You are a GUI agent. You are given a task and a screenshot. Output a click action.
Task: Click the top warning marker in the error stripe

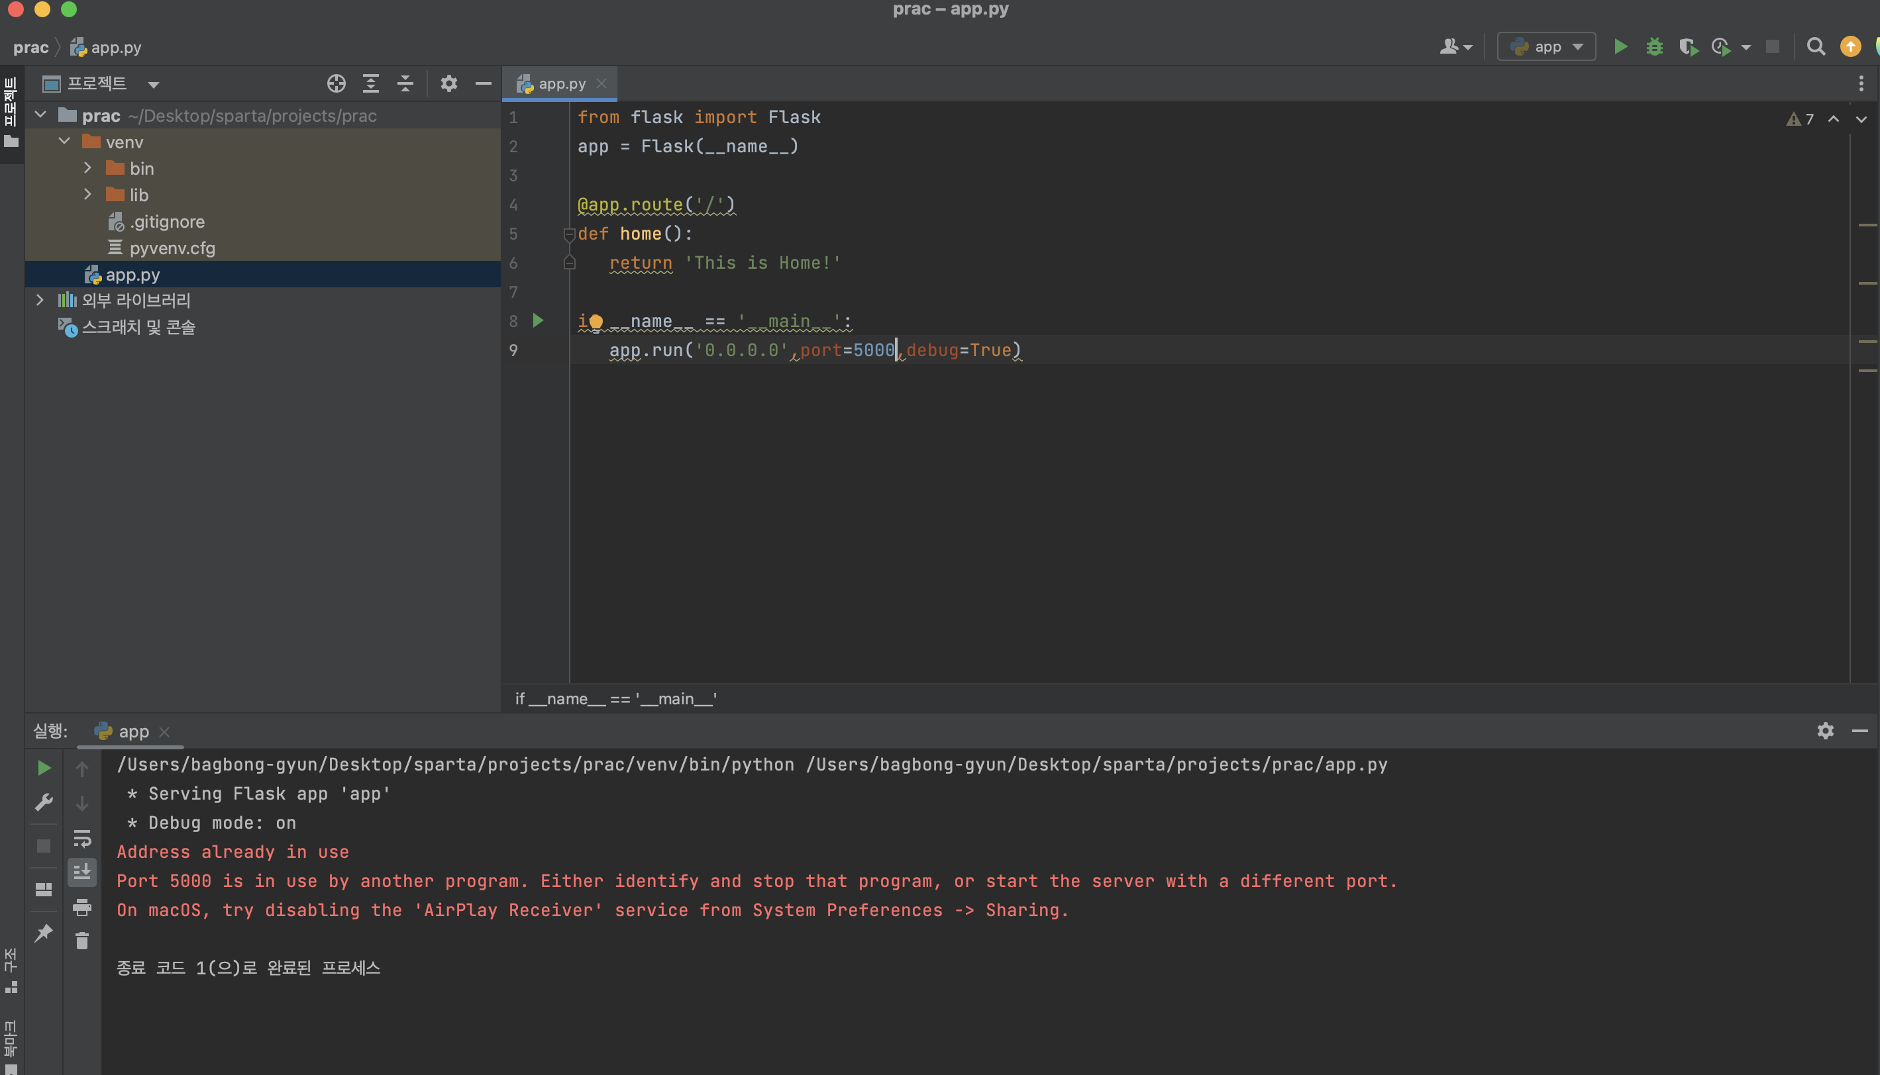click(1868, 224)
